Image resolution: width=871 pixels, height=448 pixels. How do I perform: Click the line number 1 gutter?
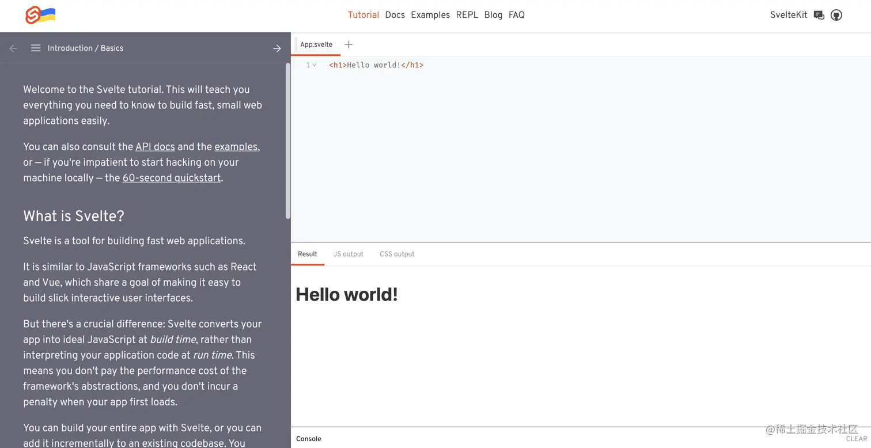(x=308, y=65)
